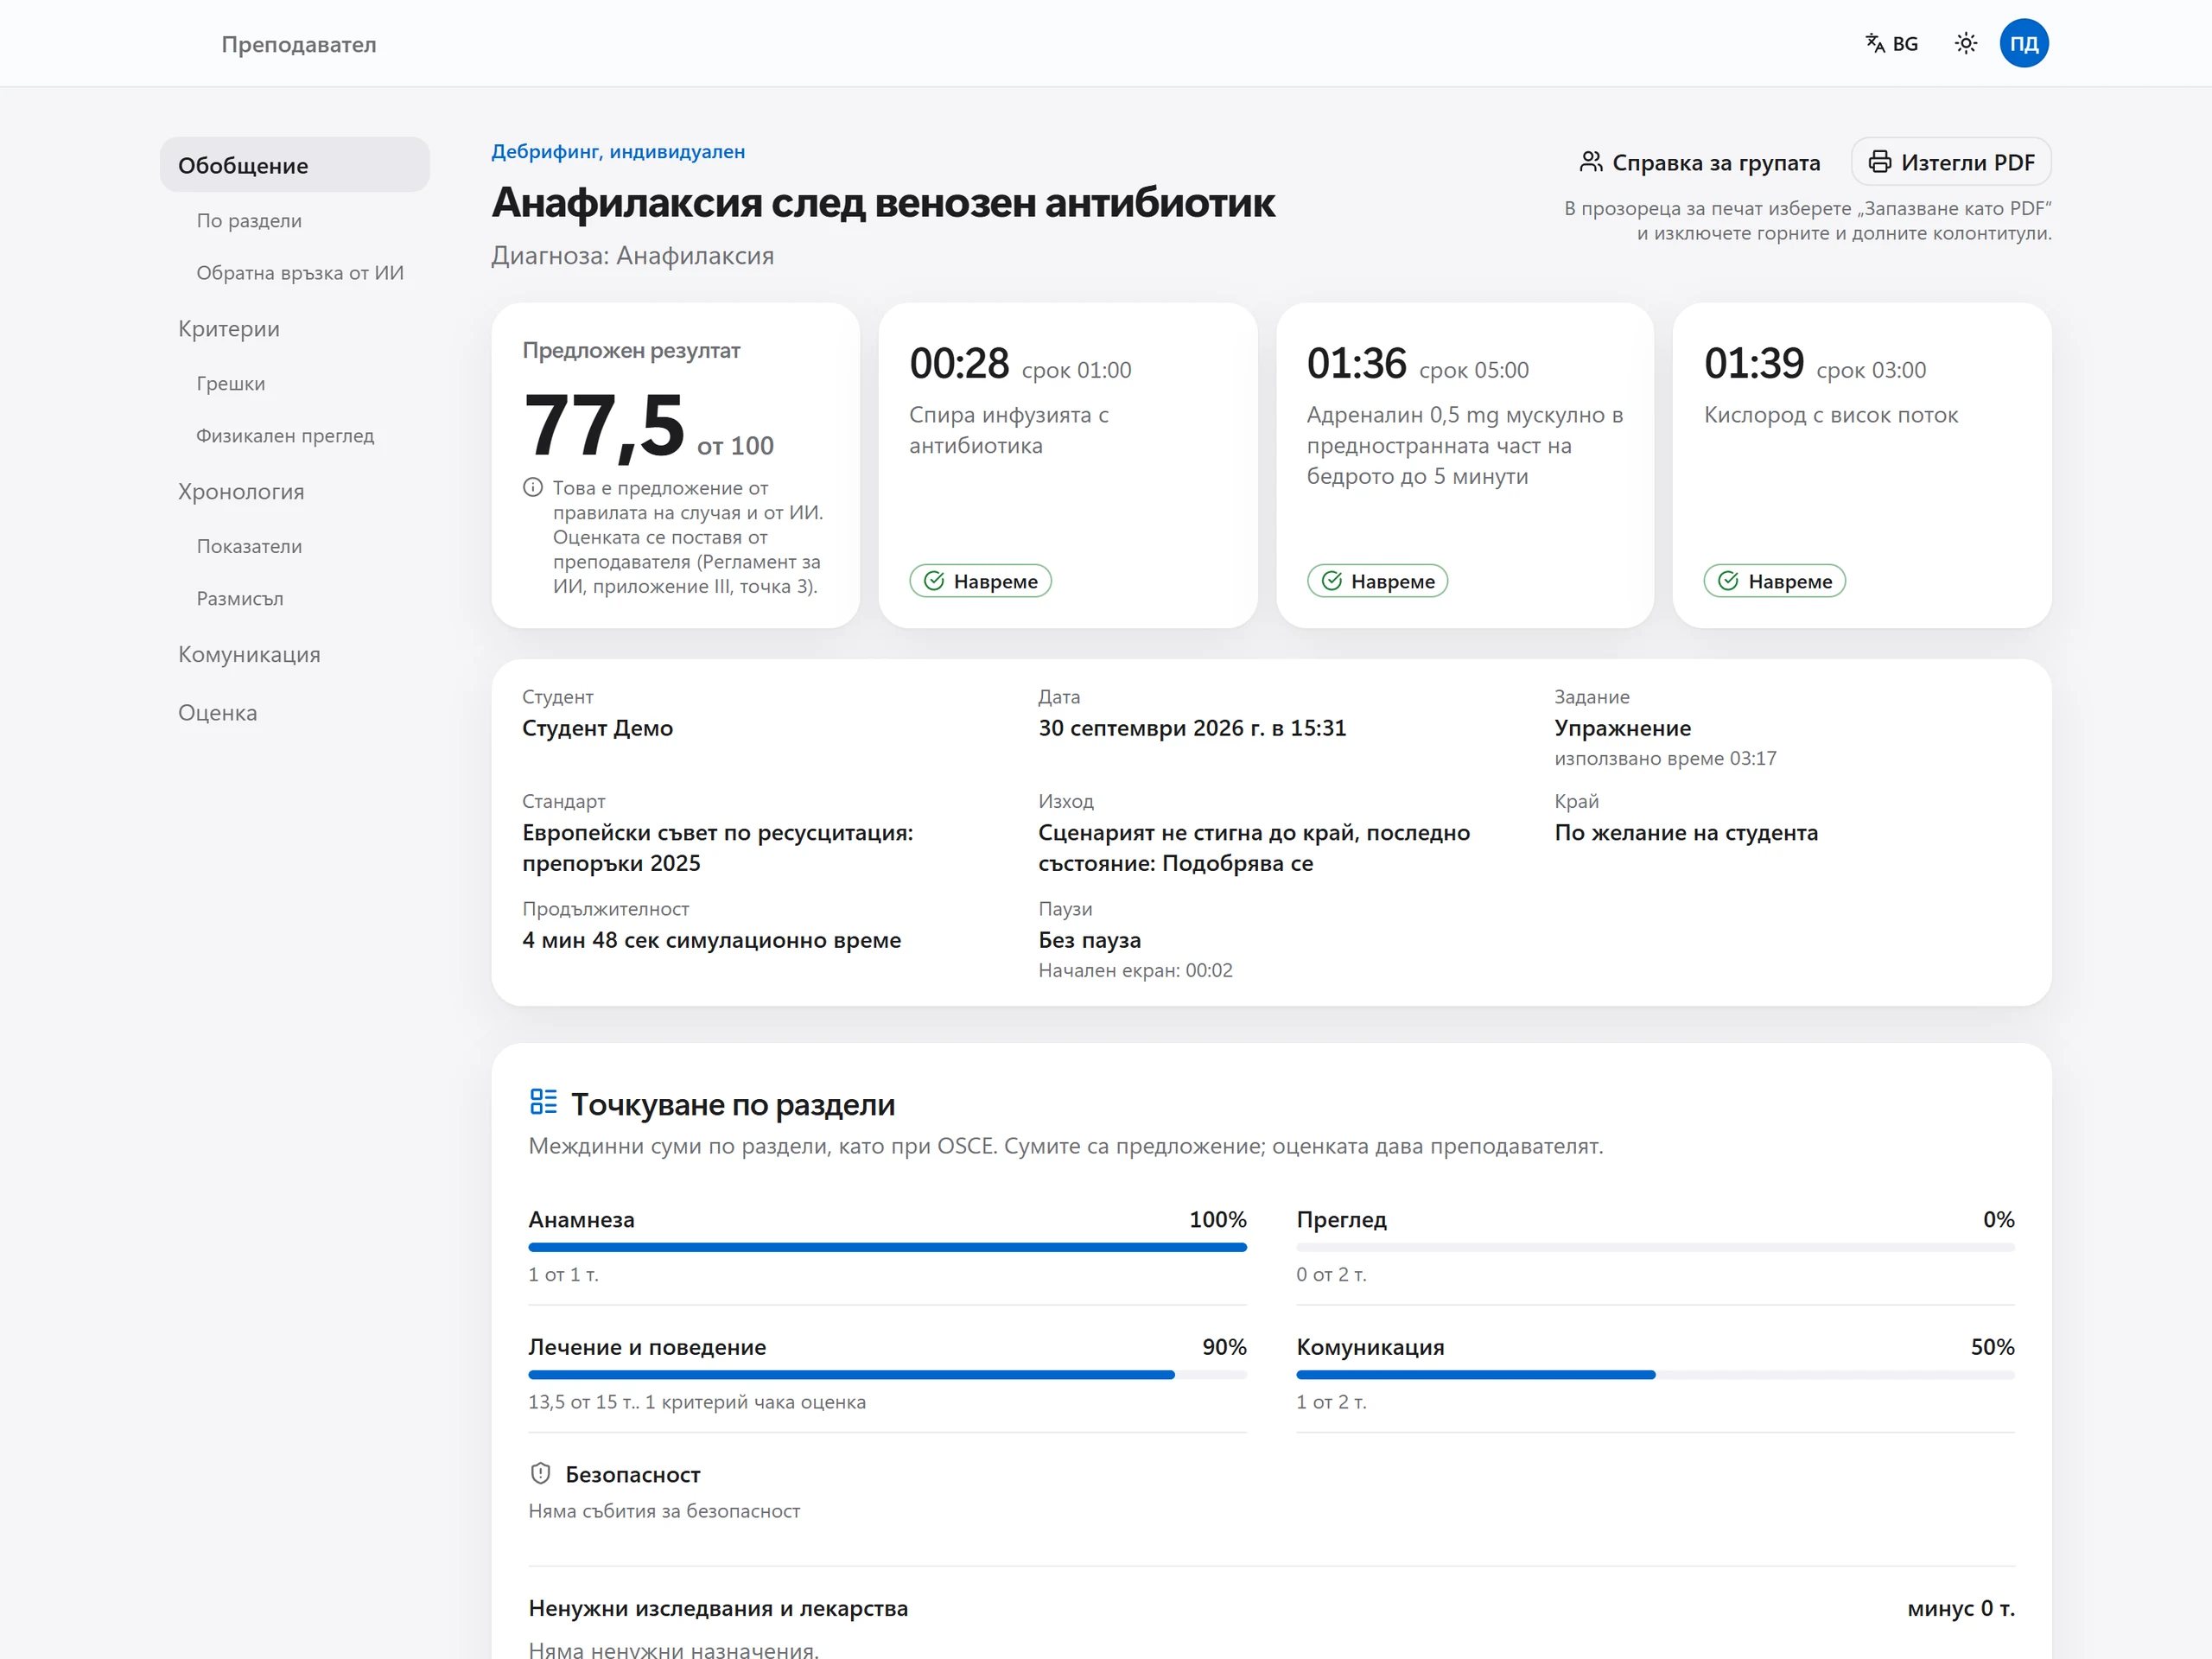Select Комуникация in the sidebar
Image resolution: width=2212 pixels, height=1659 pixels.
249,655
